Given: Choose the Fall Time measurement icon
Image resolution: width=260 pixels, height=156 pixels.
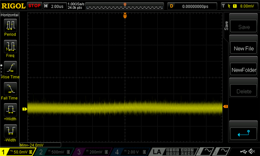Looking at the screenshot, I should tap(10, 89).
